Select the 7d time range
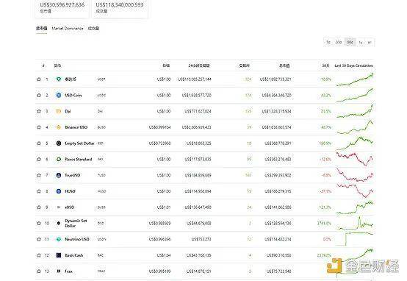This screenshot has width=407, height=281. 328,42
